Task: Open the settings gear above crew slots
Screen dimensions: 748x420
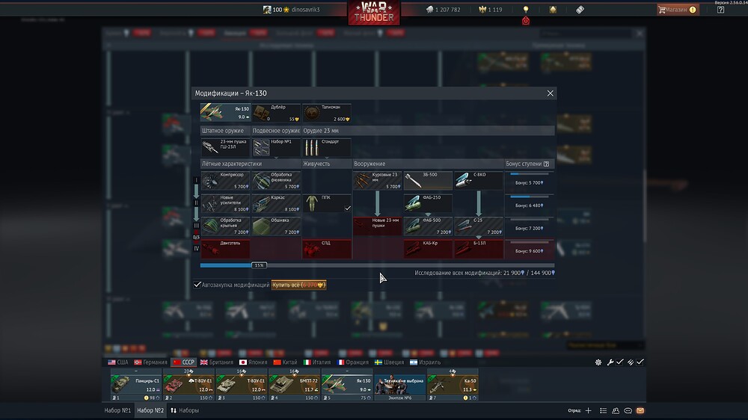Action: 598,362
